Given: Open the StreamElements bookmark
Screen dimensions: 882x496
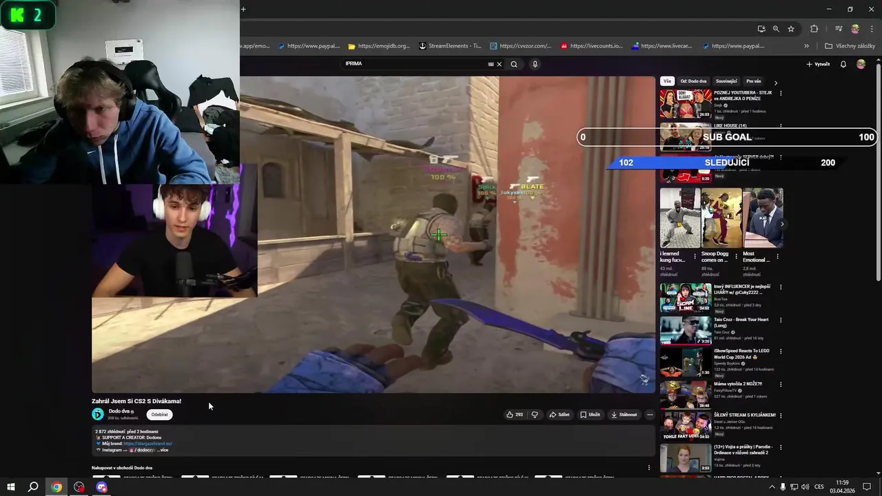Looking at the screenshot, I should point(450,46).
